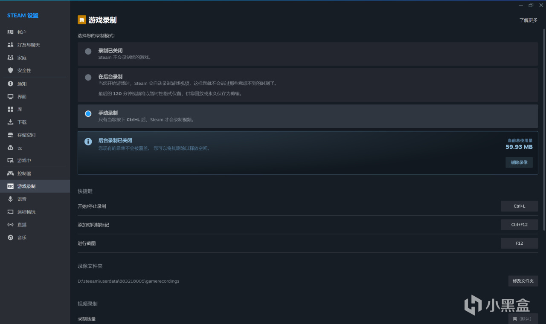Select the 在后台录制 radio option

pos(88,77)
